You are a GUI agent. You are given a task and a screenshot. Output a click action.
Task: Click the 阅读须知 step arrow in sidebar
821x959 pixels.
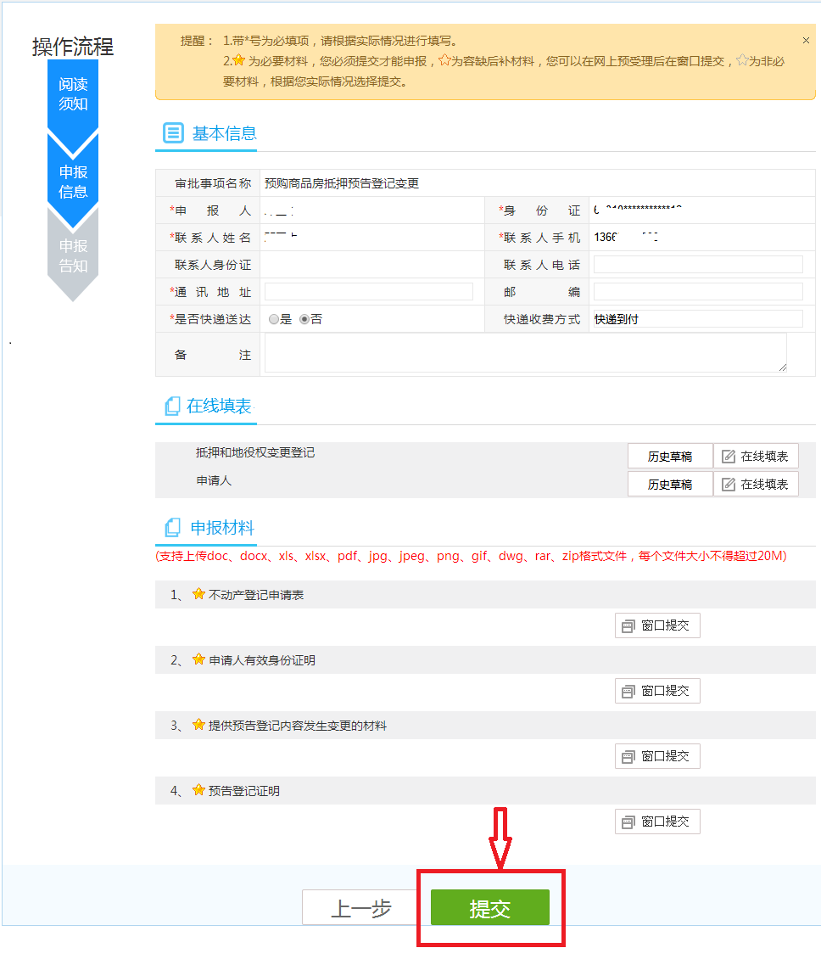pyautogui.click(x=73, y=93)
